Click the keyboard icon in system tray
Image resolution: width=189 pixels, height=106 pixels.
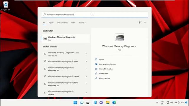[x=183, y=102]
